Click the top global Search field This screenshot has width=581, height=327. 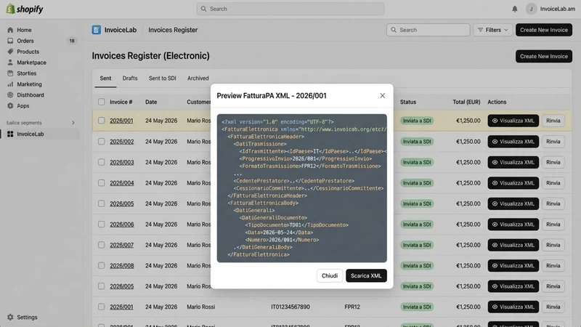pos(290,9)
